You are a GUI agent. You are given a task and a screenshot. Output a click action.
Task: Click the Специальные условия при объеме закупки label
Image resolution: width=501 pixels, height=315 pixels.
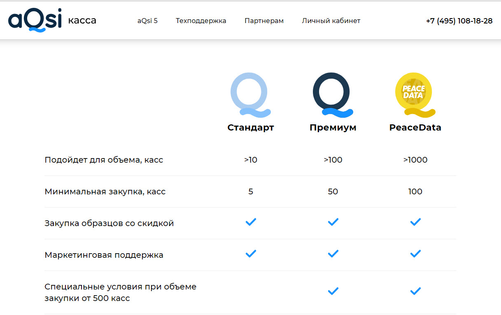tap(121, 292)
